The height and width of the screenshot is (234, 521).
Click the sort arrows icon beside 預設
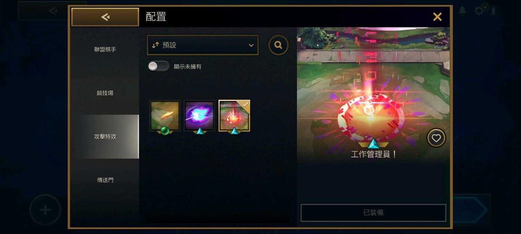tap(155, 45)
